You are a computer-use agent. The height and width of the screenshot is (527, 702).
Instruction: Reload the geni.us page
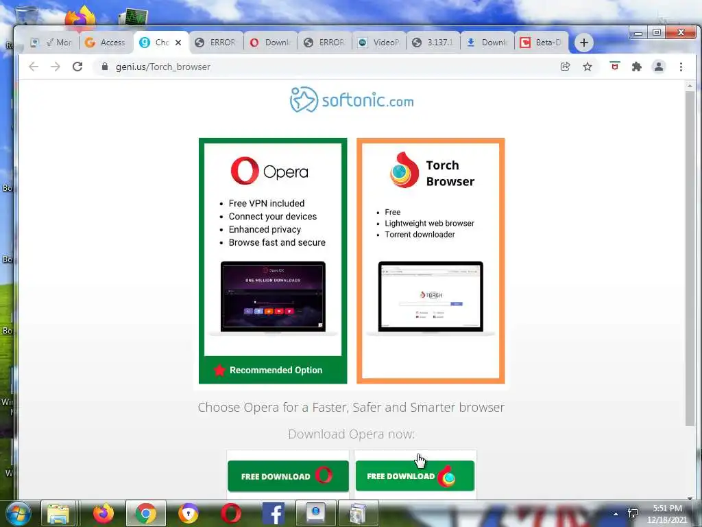(77, 67)
